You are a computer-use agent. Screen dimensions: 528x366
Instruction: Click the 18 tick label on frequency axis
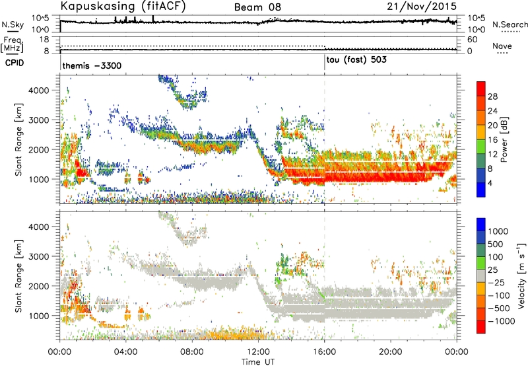[x=44, y=40]
